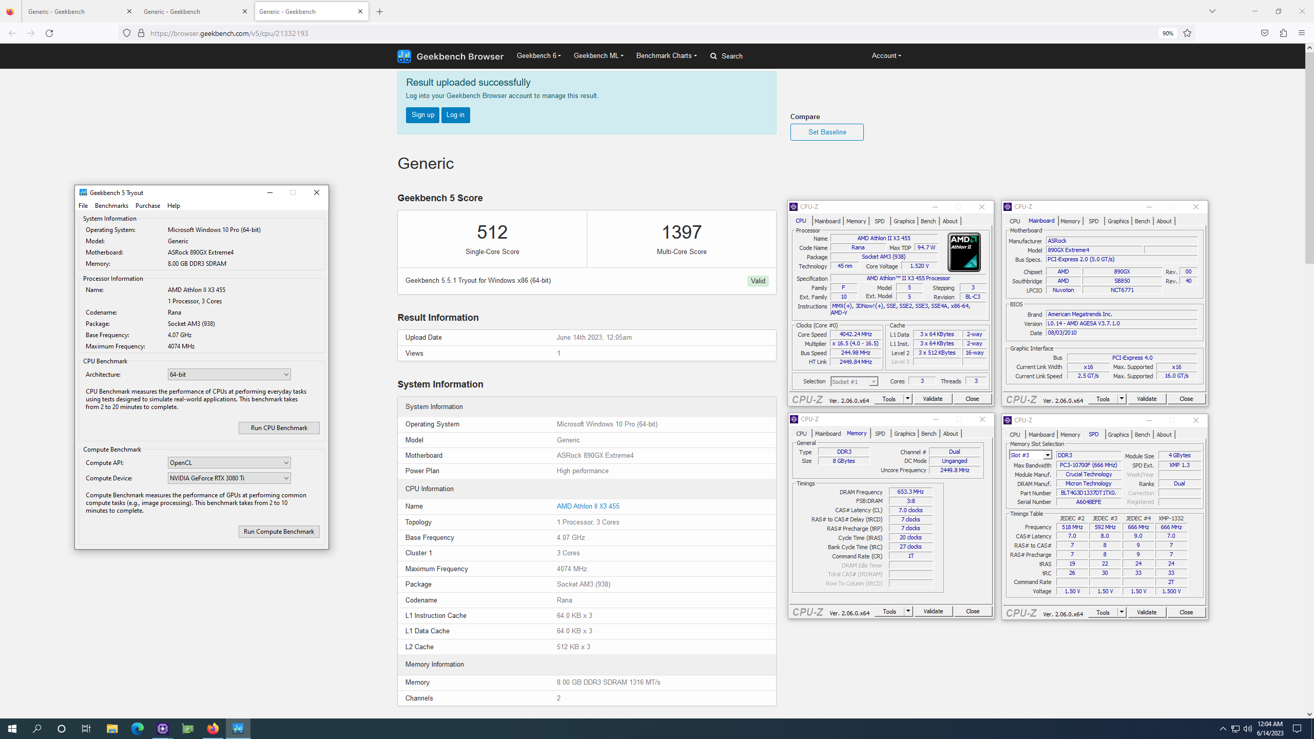Open the Firefox hamburger menu
Viewport: 1314px width, 739px height.
pos(1301,33)
